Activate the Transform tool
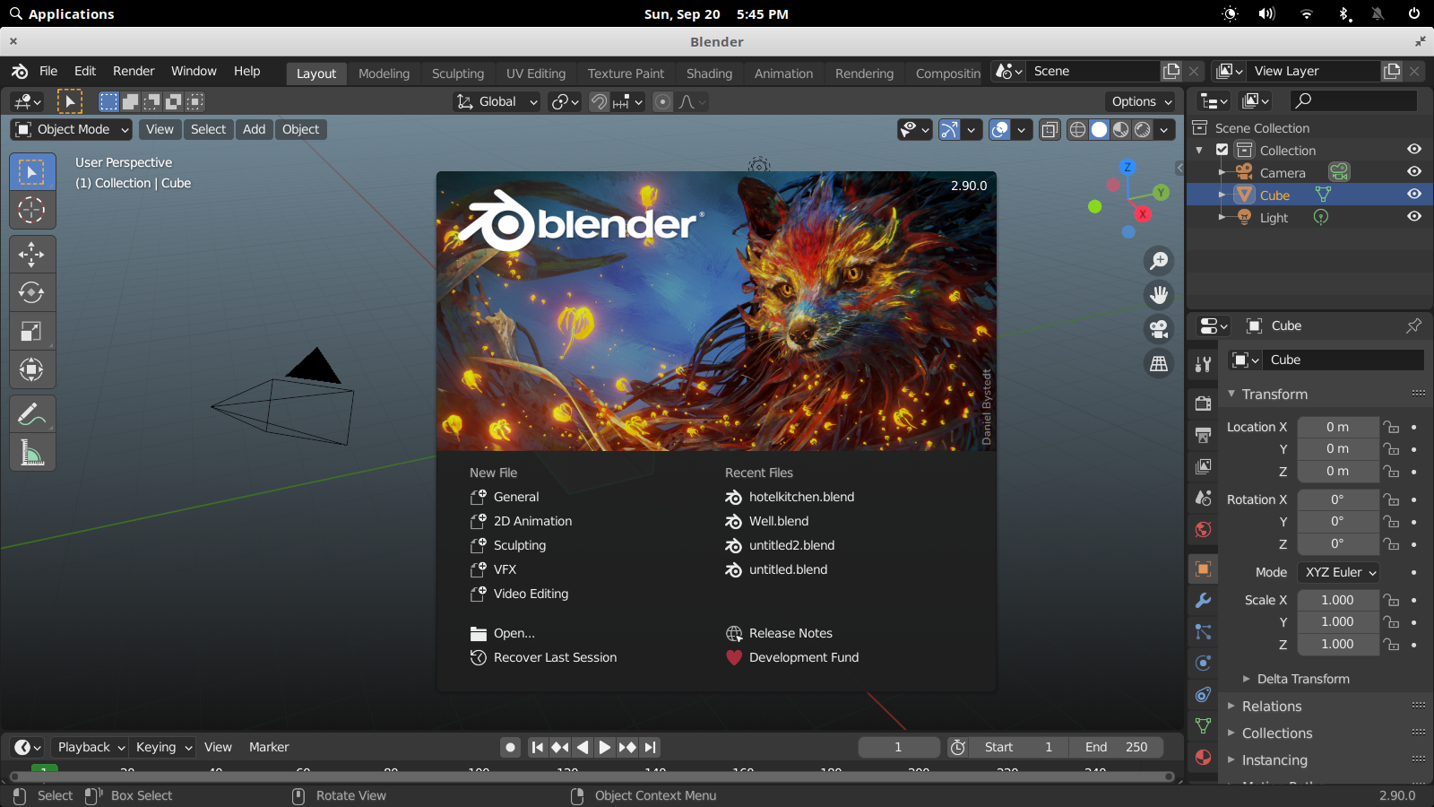The height and width of the screenshot is (807, 1434). click(x=32, y=369)
